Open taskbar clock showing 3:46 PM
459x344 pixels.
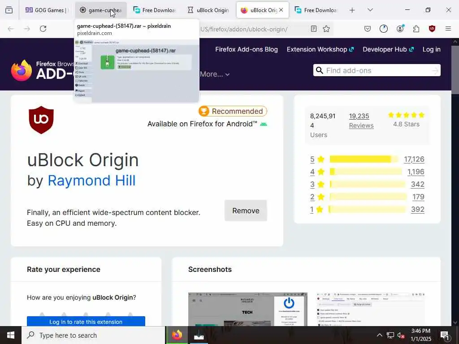pyautogui.click(x=421, y=335)
